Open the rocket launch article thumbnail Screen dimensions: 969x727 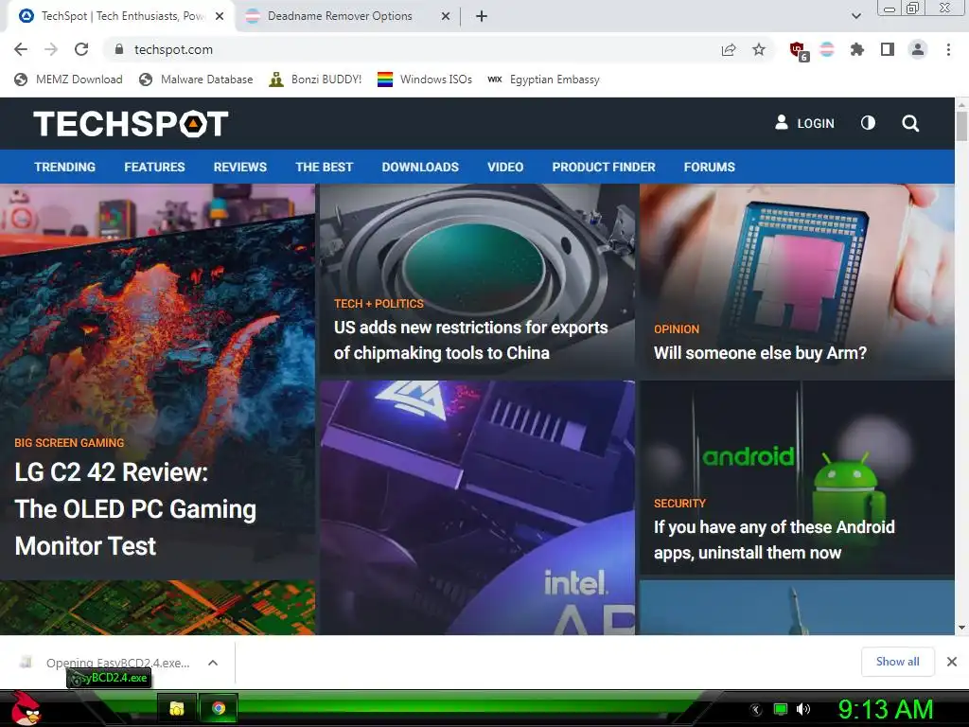797,607
